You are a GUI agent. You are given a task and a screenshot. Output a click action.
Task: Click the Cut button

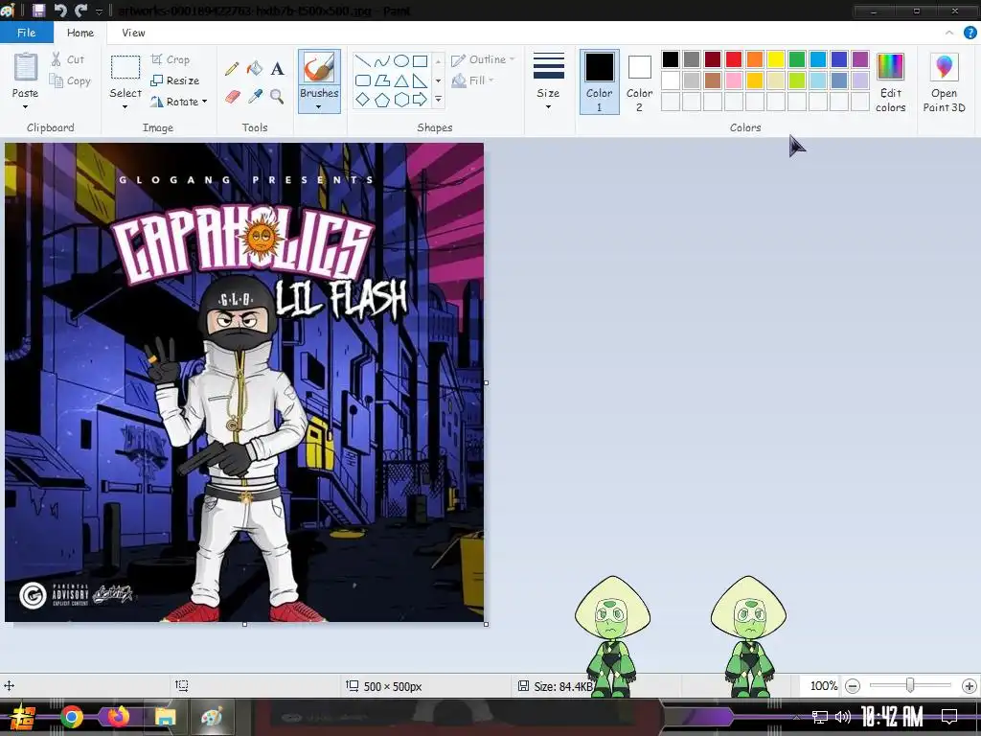click(68, 59)
